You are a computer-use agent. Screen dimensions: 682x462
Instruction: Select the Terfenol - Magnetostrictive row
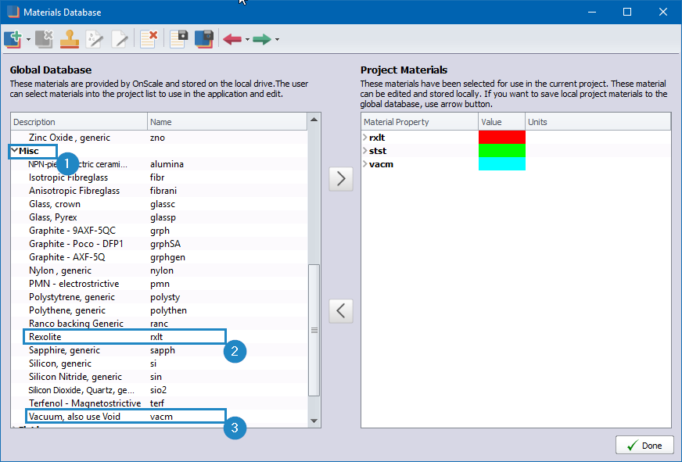[160, 403]
